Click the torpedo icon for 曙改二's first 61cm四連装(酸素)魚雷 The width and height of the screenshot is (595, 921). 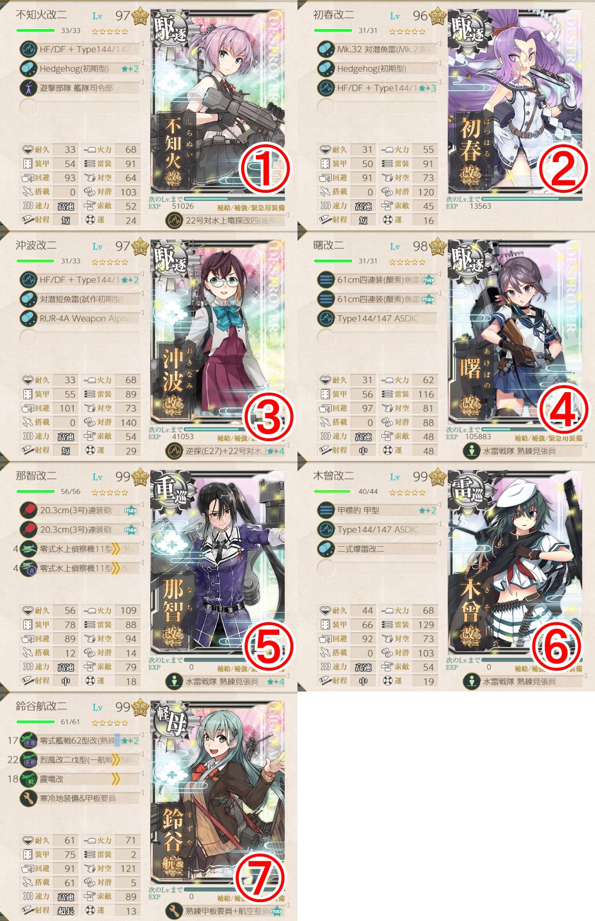326,280
